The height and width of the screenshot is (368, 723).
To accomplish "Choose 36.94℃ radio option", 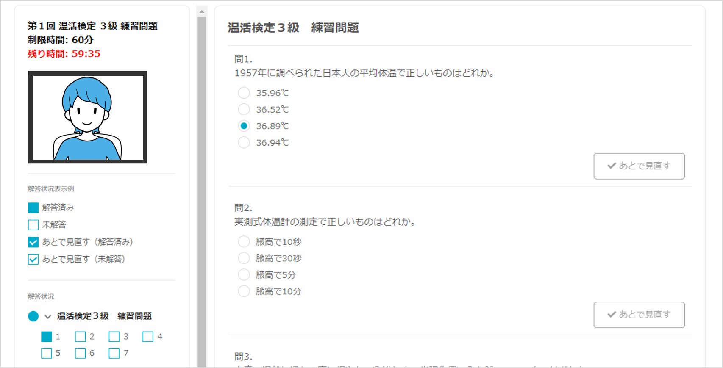I will 244,142.
